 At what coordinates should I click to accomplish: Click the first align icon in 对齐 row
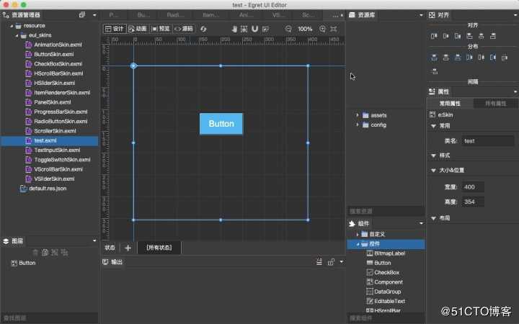[434, 36]
